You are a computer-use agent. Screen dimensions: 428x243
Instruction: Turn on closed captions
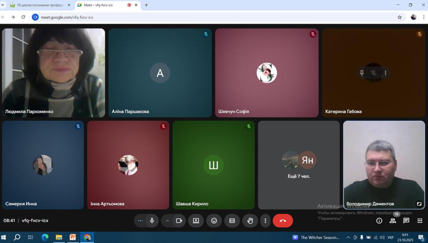pos(232,221)
